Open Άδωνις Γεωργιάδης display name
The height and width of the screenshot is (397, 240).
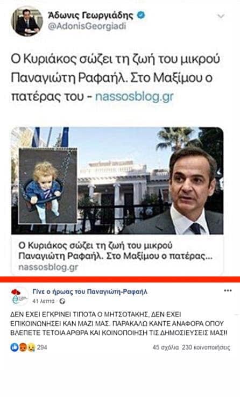click(x=90, y=15)
